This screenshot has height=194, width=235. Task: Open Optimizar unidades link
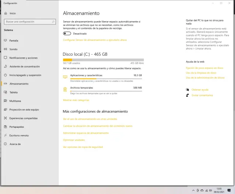pyautogui.click(x=74, y=140)
